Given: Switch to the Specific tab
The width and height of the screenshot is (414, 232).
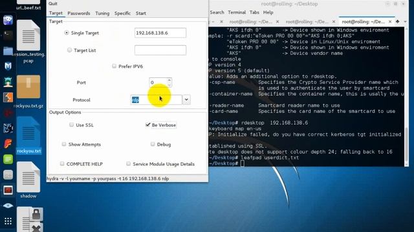Looking at the screenshot, I should tap(122, 13).
